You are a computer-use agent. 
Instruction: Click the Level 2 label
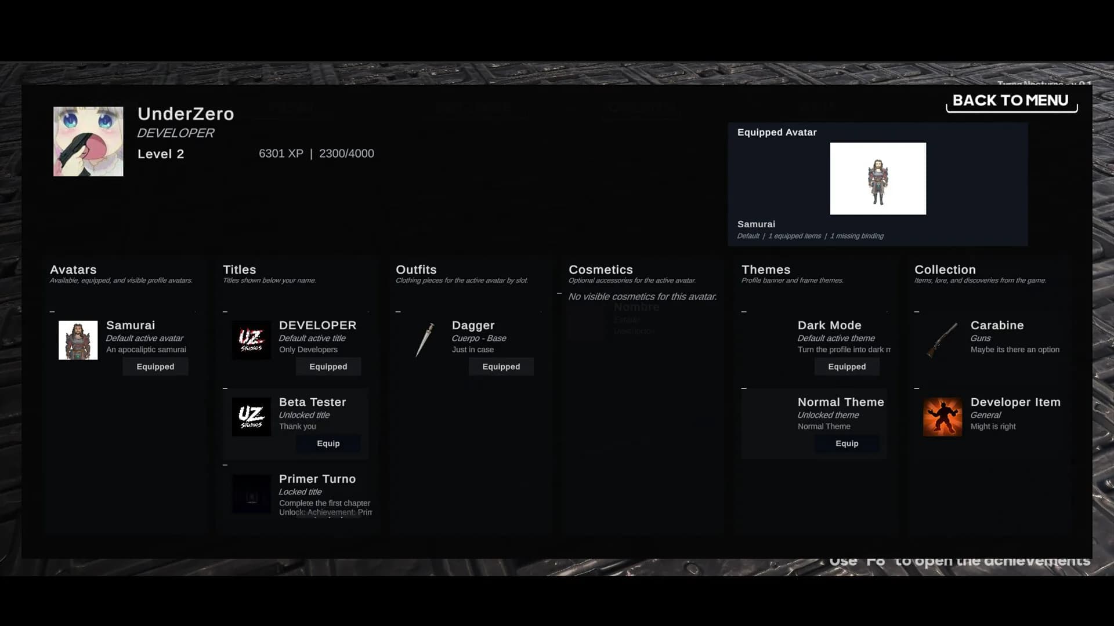(x=161, y=154)
